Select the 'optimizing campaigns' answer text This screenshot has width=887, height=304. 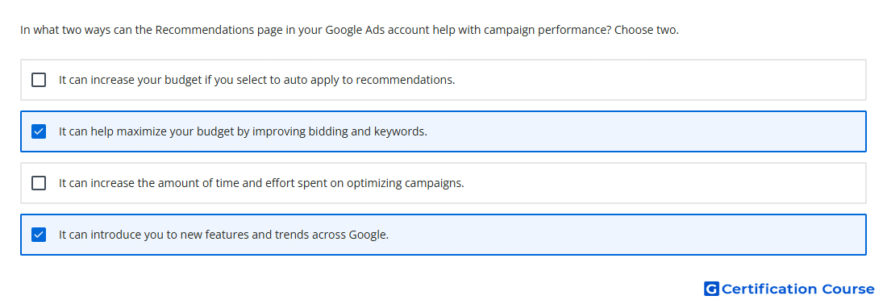[x=261, y=183]
